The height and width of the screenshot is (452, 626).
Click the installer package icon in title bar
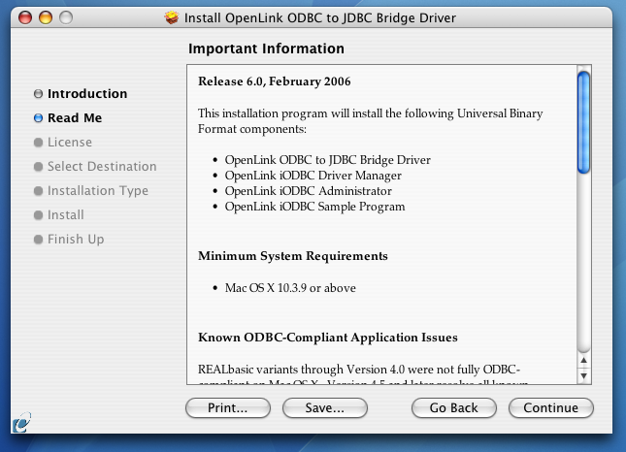pos(172,17)
